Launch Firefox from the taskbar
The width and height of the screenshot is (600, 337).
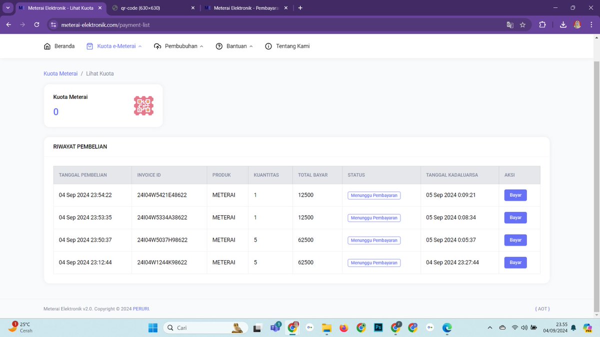[343, 328]
